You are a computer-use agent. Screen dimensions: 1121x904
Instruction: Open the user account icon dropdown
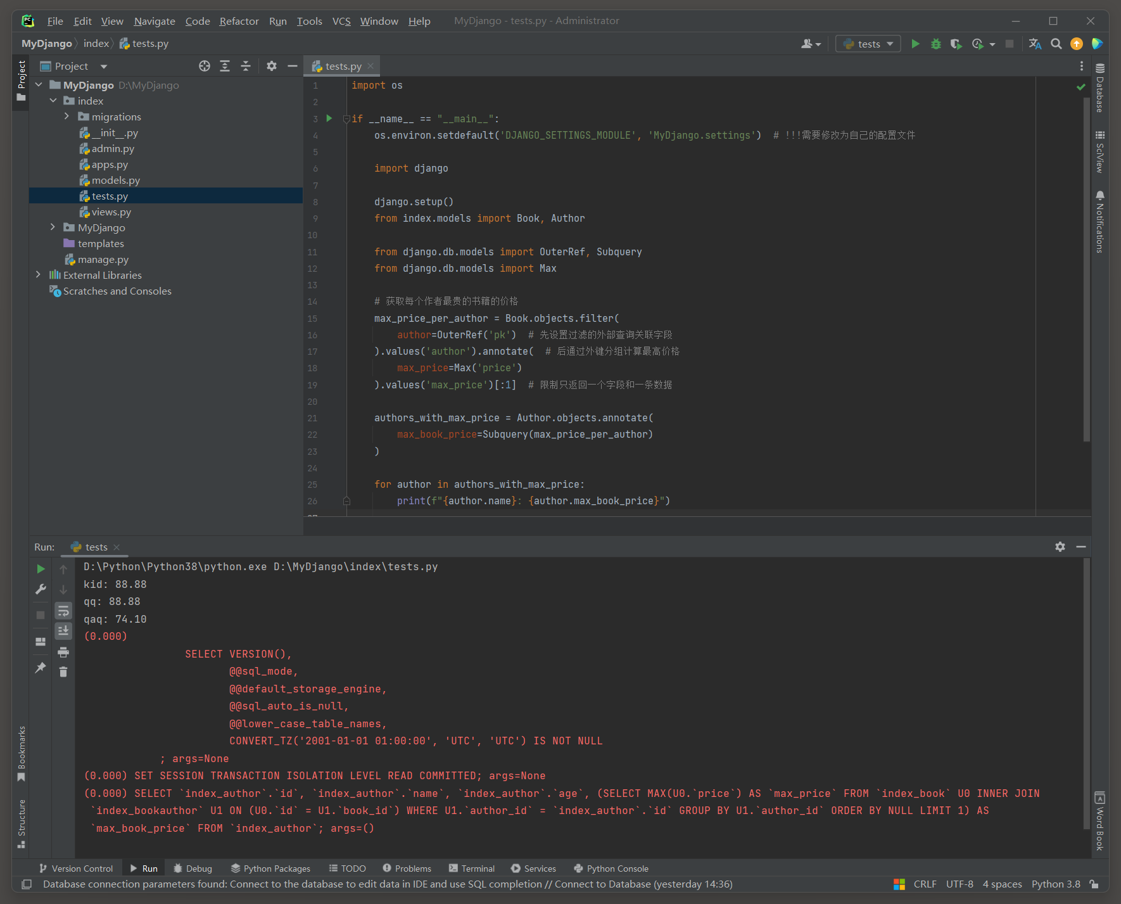pos(811,44)
